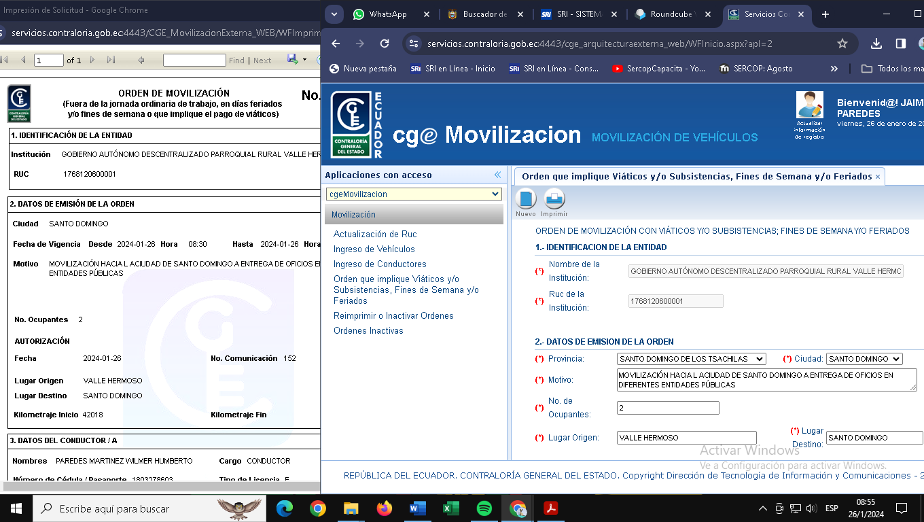Open Spotify from the taskbar

tap(484, 508)
